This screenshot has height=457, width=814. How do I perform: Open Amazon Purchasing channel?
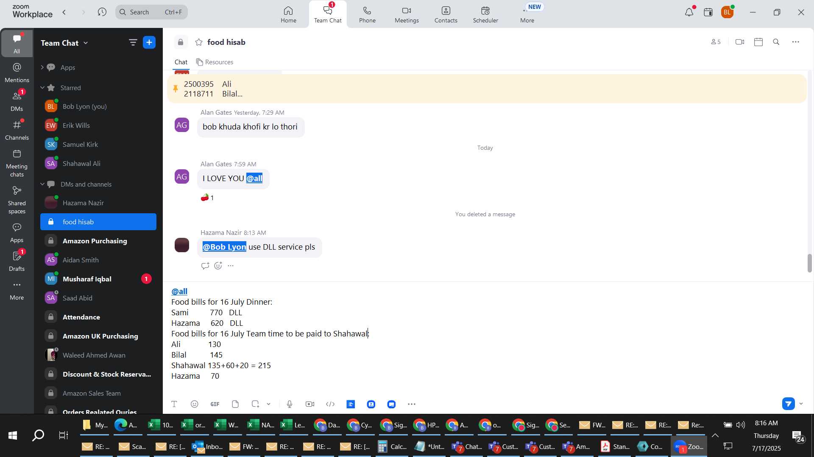98,241
